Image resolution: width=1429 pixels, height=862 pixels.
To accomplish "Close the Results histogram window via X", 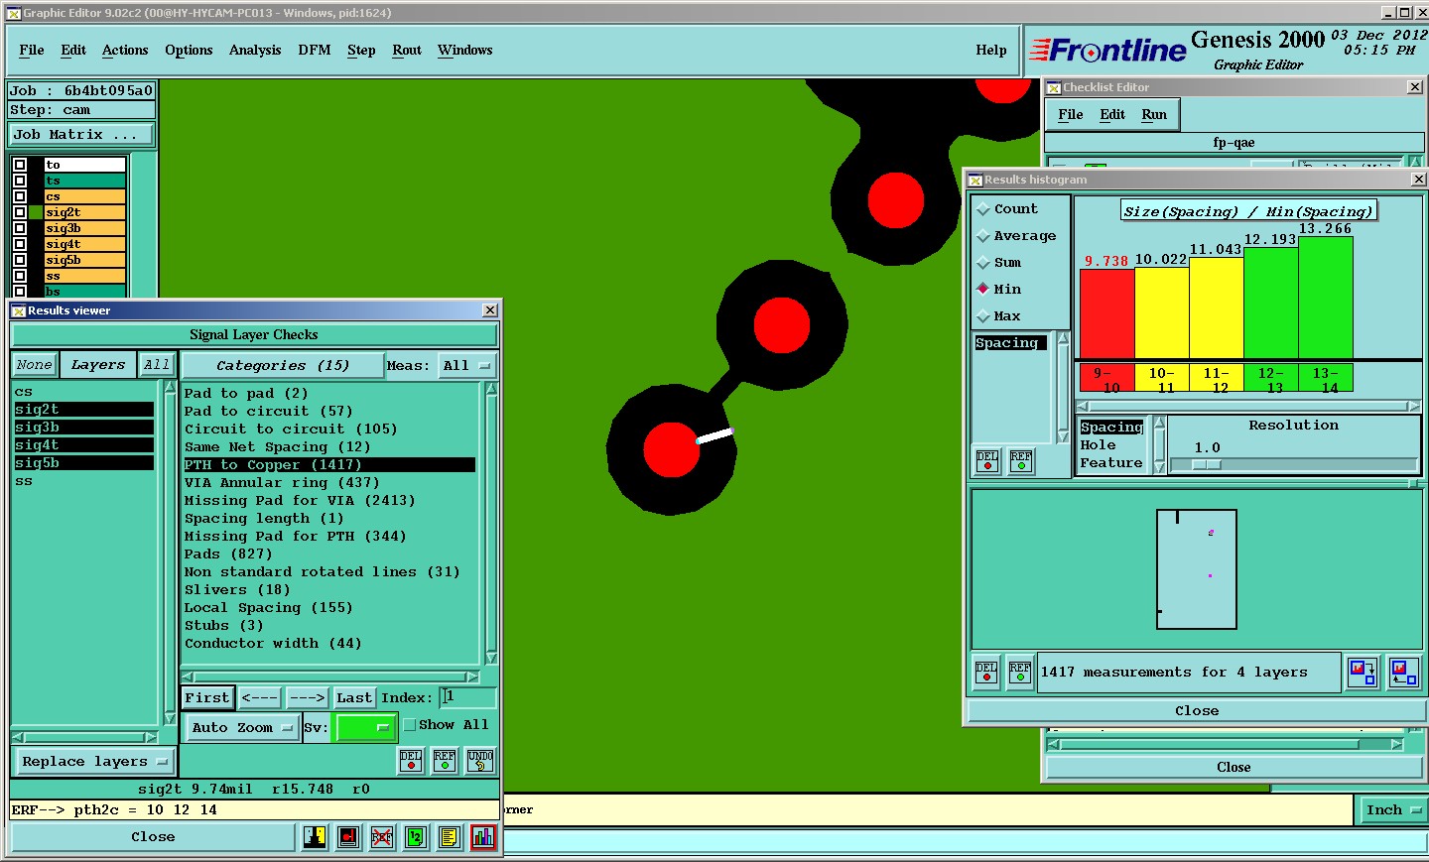I will coord(1418,180).
